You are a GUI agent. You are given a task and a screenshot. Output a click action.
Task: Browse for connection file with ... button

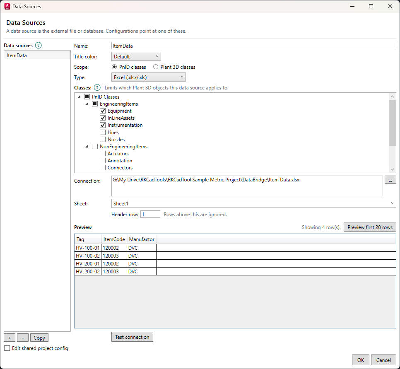(x=390, y=180)
